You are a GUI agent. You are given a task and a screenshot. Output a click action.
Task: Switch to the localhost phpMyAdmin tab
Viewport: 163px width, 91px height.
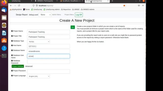pos(72,1)
